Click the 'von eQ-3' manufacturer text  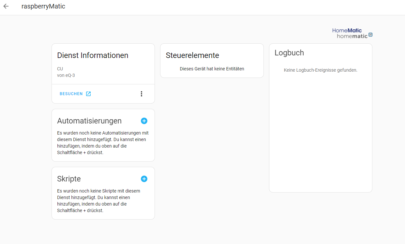coord(66,75)
